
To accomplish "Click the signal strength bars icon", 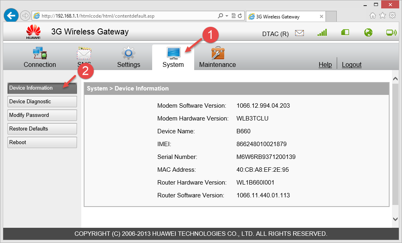I will click(x=322, y=32).
